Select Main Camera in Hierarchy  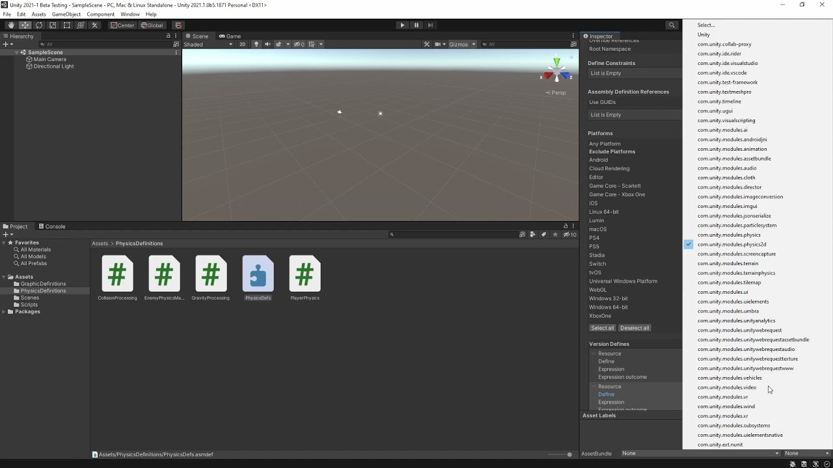49,59
